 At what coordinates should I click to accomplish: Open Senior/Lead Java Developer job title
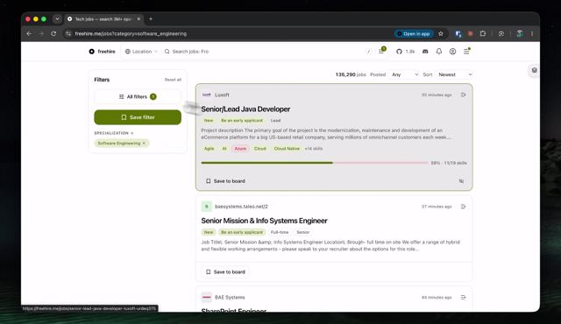click(245, 109)
